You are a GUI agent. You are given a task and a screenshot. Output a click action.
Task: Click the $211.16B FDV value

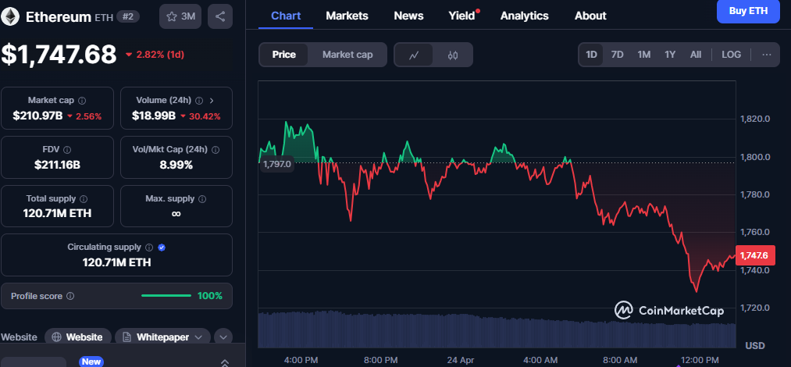click(57, 164)
